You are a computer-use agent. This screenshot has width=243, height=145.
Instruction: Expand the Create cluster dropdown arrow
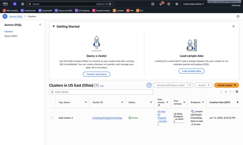(235, 85)
